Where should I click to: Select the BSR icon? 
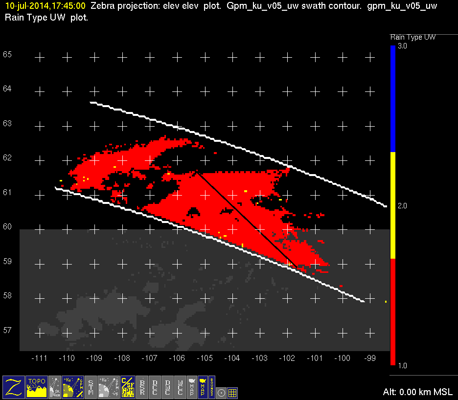(x=142, y=387)
